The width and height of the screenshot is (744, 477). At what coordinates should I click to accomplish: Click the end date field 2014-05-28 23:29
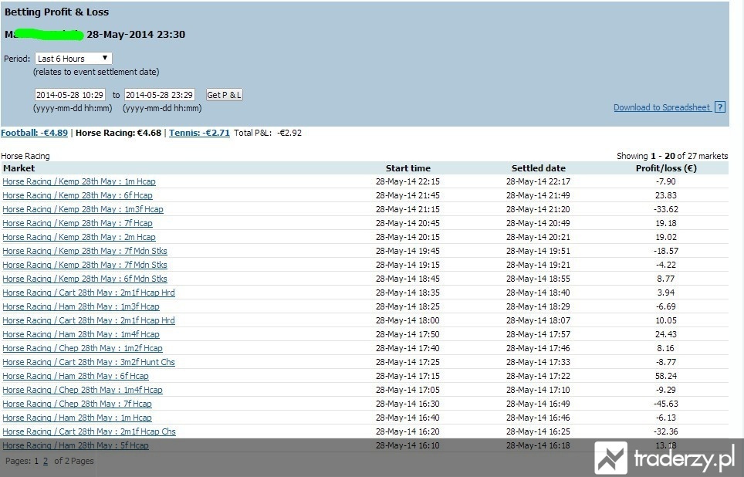point(160,95)
